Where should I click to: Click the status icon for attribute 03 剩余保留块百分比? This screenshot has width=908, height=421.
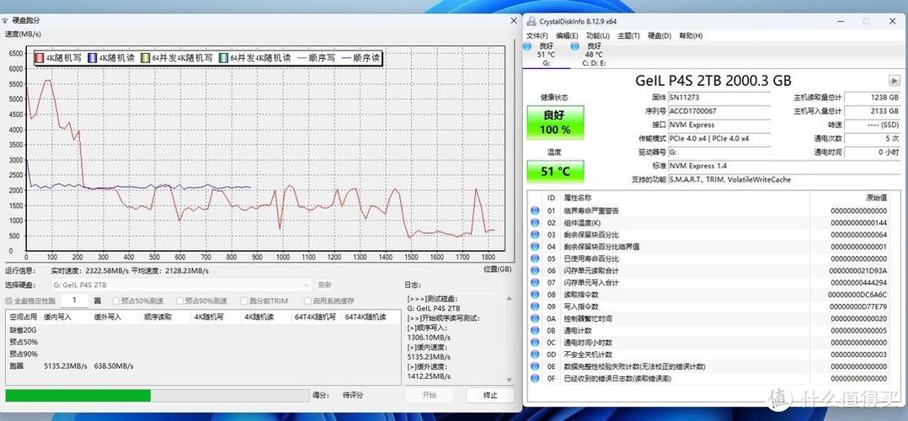(535, 235)
